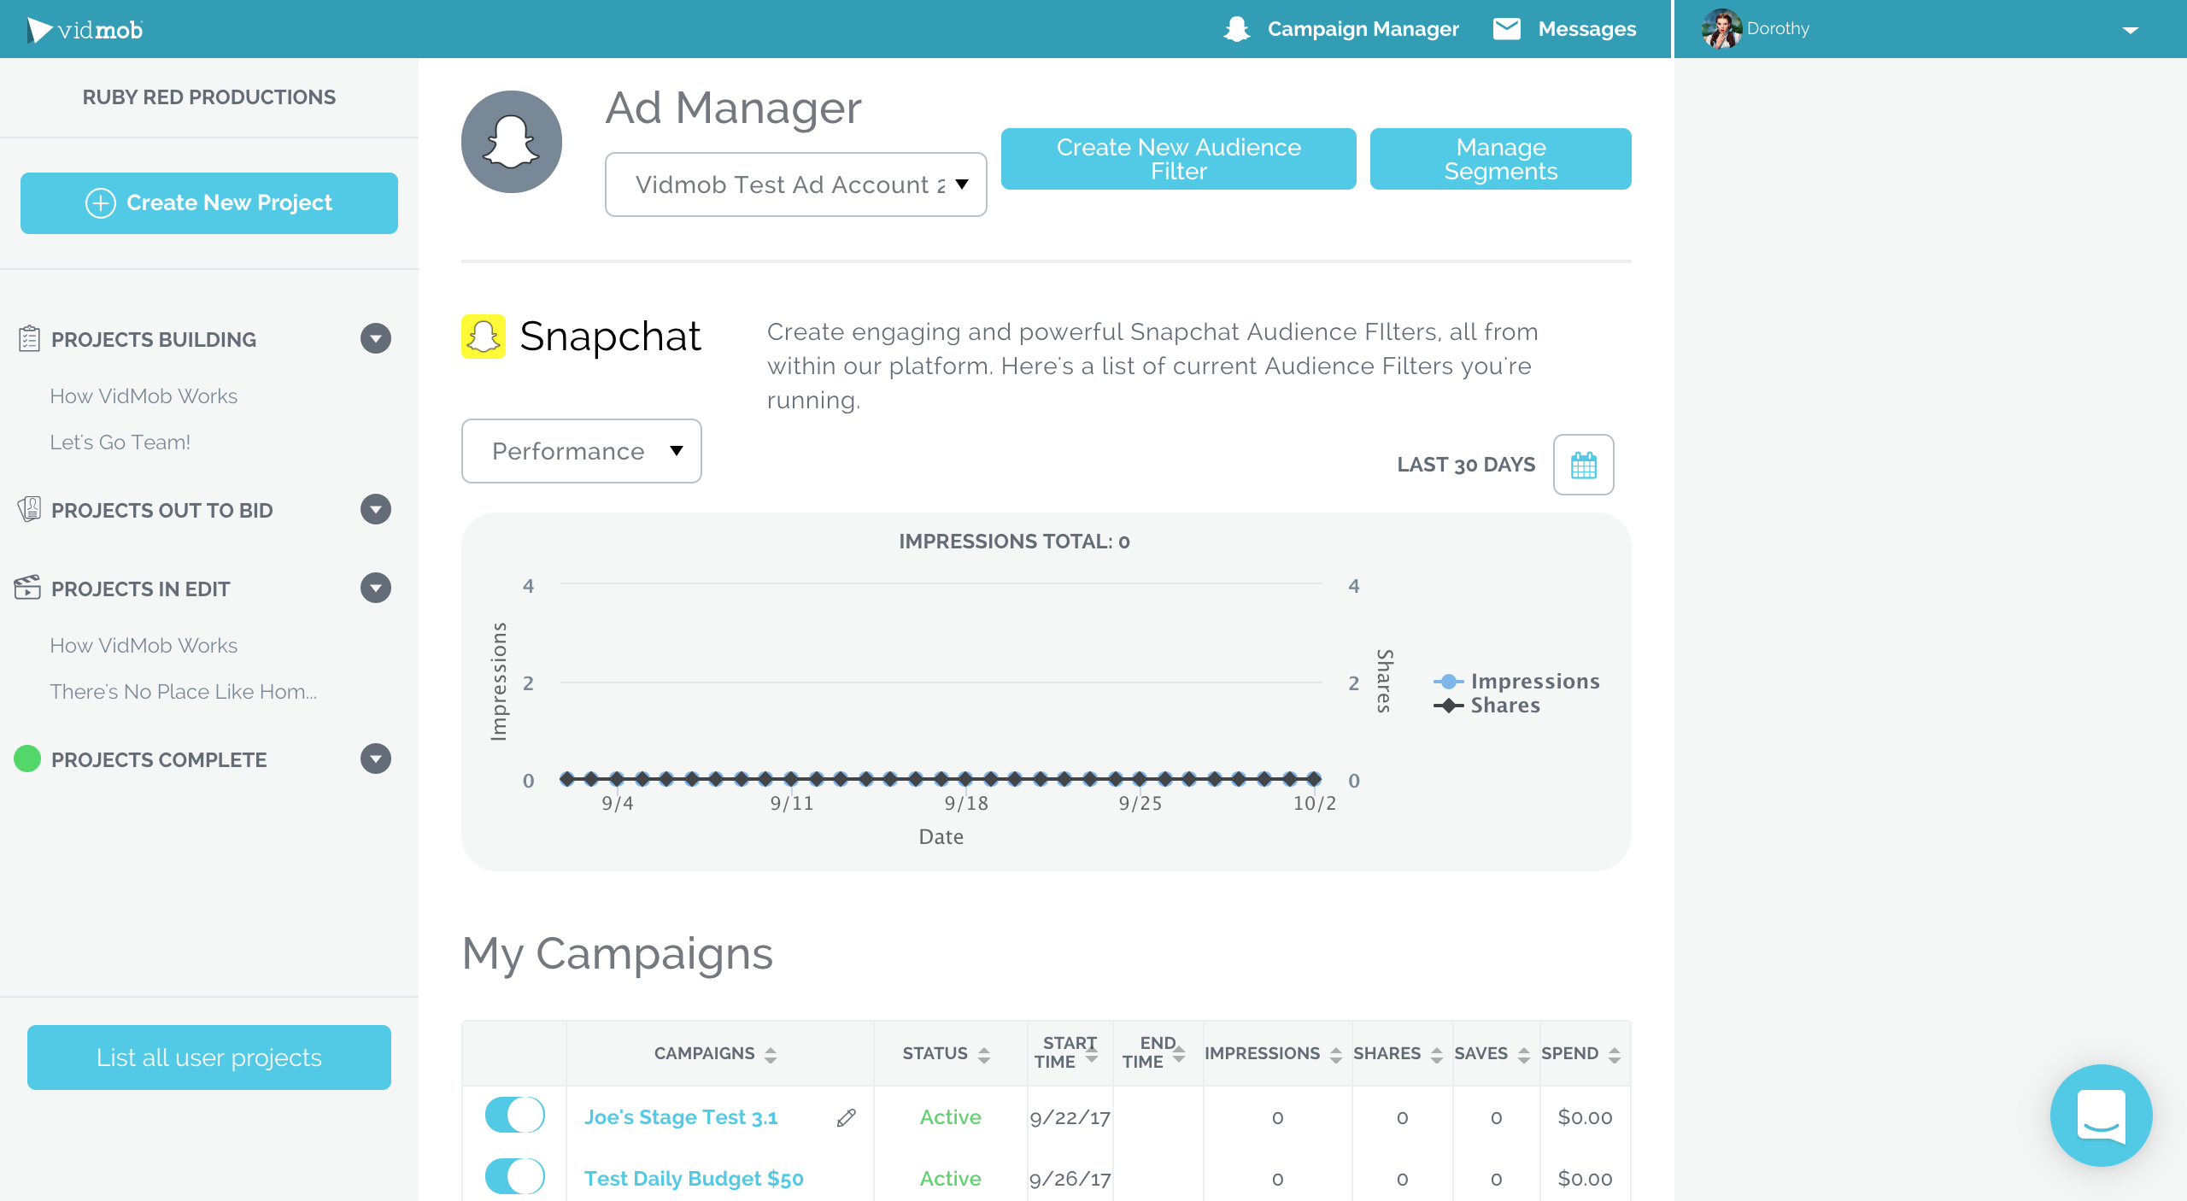Click the large Snapchat ghost avatar

click(512, 142)
